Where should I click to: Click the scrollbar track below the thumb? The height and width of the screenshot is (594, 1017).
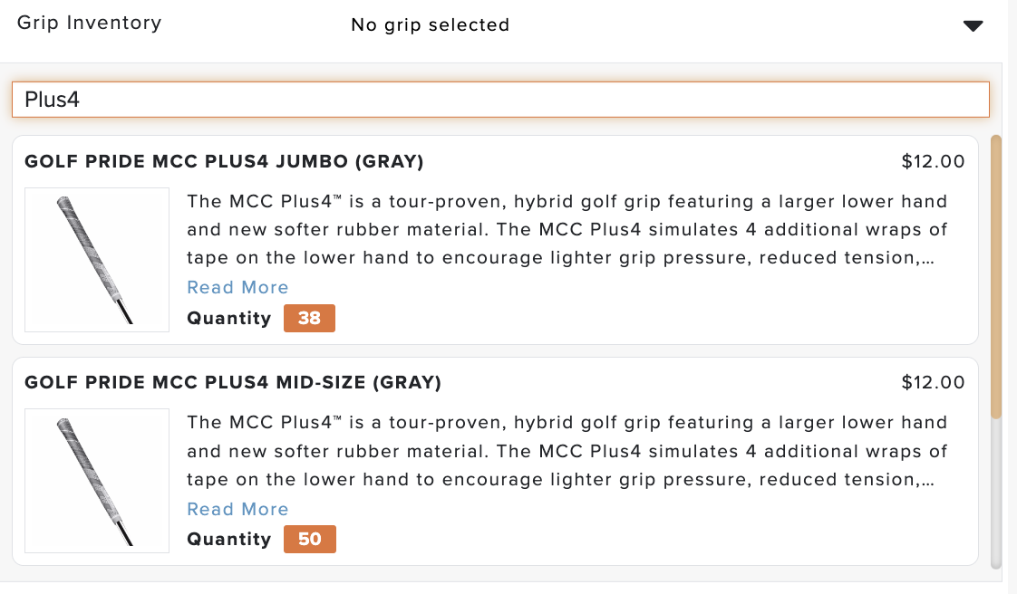coord(996,493)
